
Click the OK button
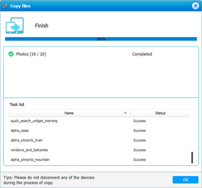click(185, 180)
